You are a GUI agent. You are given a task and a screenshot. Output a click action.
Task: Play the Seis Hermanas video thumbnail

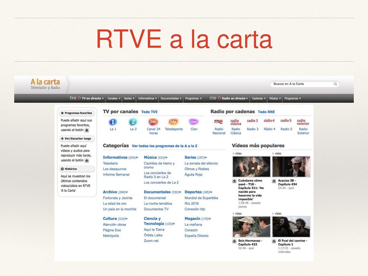point(251,227)
